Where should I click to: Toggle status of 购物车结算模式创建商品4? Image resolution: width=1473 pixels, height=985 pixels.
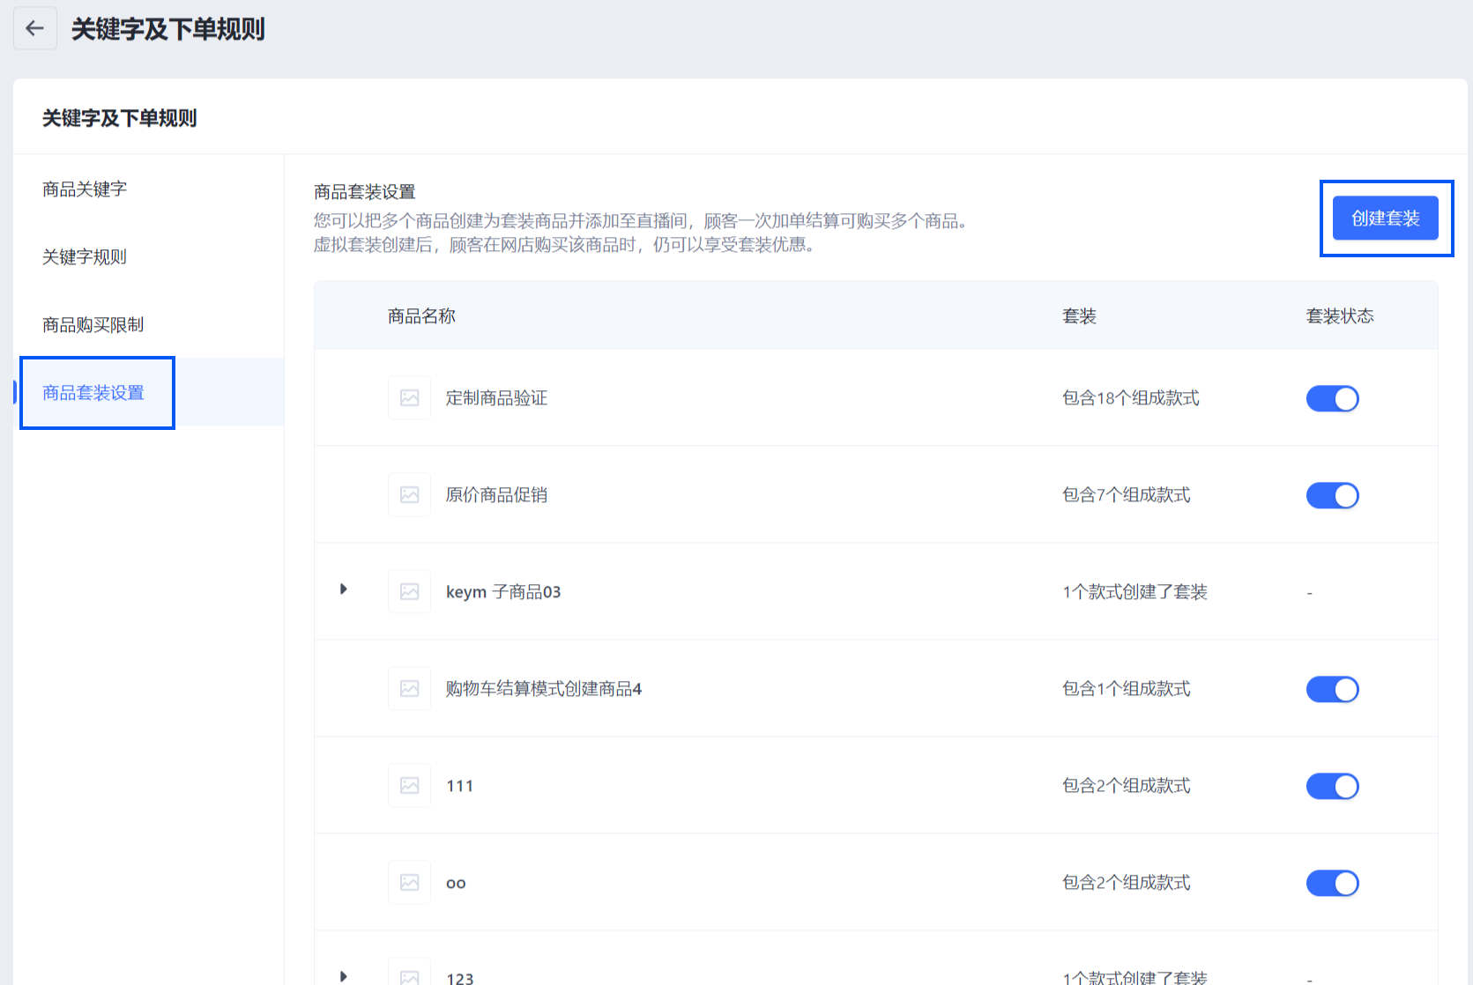tap(1332, 689)
